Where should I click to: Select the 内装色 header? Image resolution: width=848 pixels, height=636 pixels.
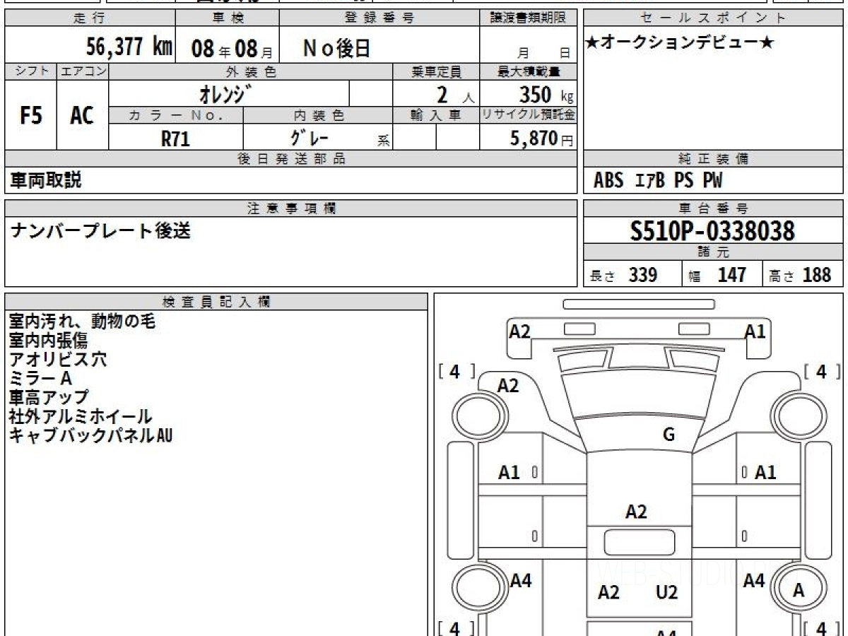click(x=319, y=115)
